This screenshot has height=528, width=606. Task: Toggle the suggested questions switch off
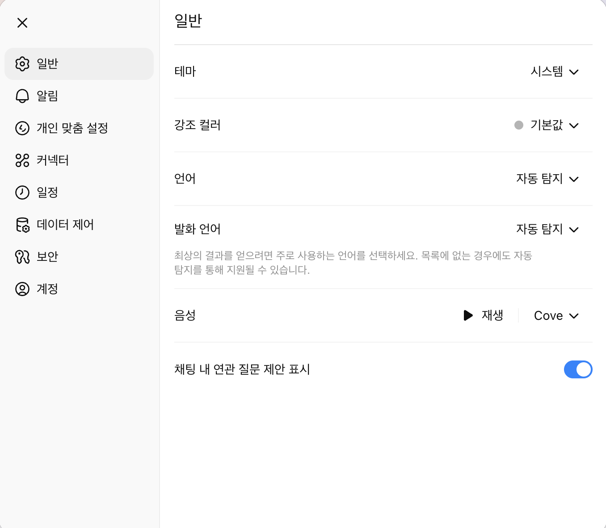pos(578,369)
